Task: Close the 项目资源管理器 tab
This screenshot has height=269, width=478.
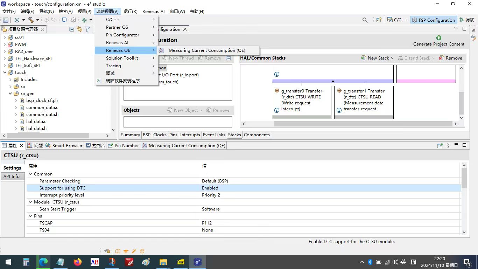Action: (42, 29)
